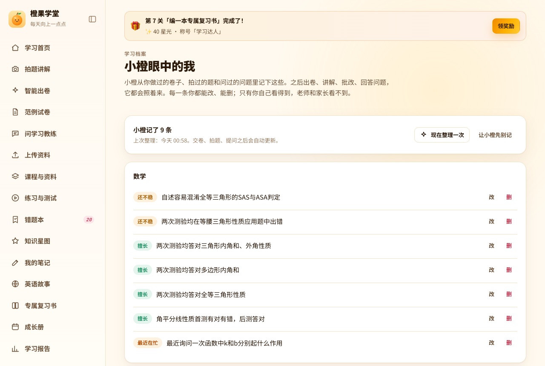The height and width of the screenshot is (366, 545).
Task: Click the 还不稳 tag on the SAS与ASA entry
Action: [145, 197]
